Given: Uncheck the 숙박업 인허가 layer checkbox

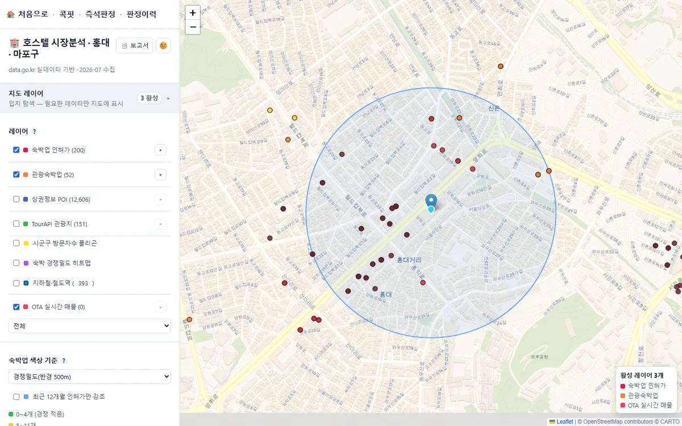Looking at the screenshot, I should 16,150.
